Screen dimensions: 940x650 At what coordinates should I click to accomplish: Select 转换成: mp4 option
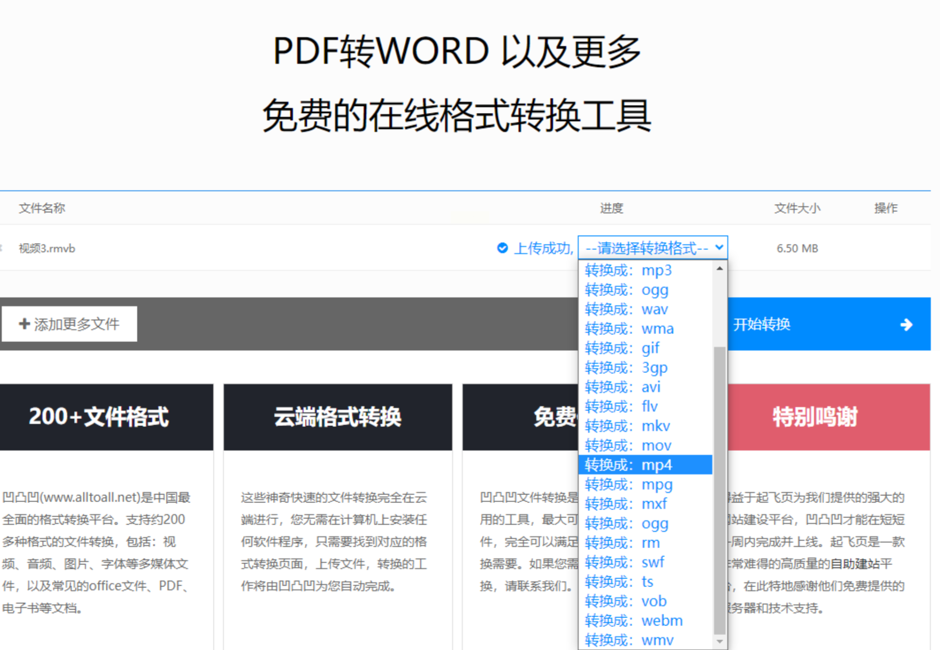click(646, 465)
